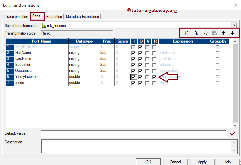Click the Cancel button
Image resolution: width=241 pixels, height=165 pixels.
click(175, 162)
